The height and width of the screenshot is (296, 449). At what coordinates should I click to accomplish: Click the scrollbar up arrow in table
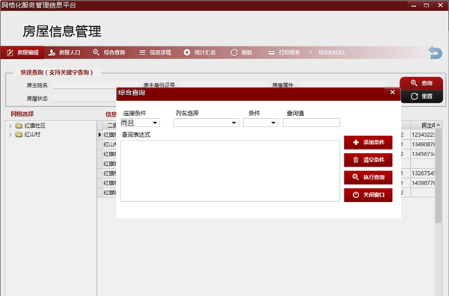click(438, 126)
